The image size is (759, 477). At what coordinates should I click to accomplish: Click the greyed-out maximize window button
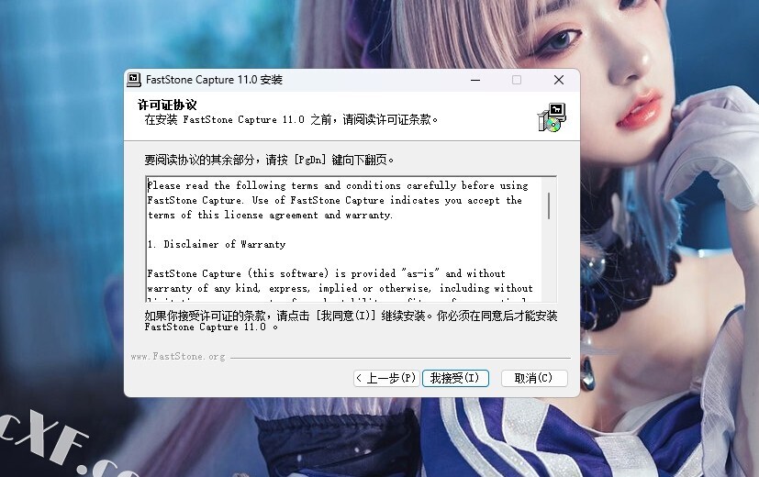[x=517, y=80]
